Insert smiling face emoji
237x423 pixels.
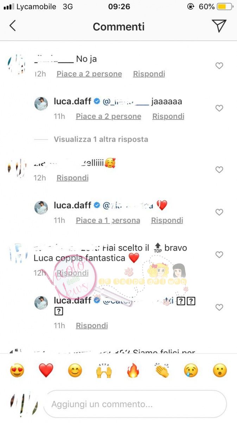[x=75, y=370]
